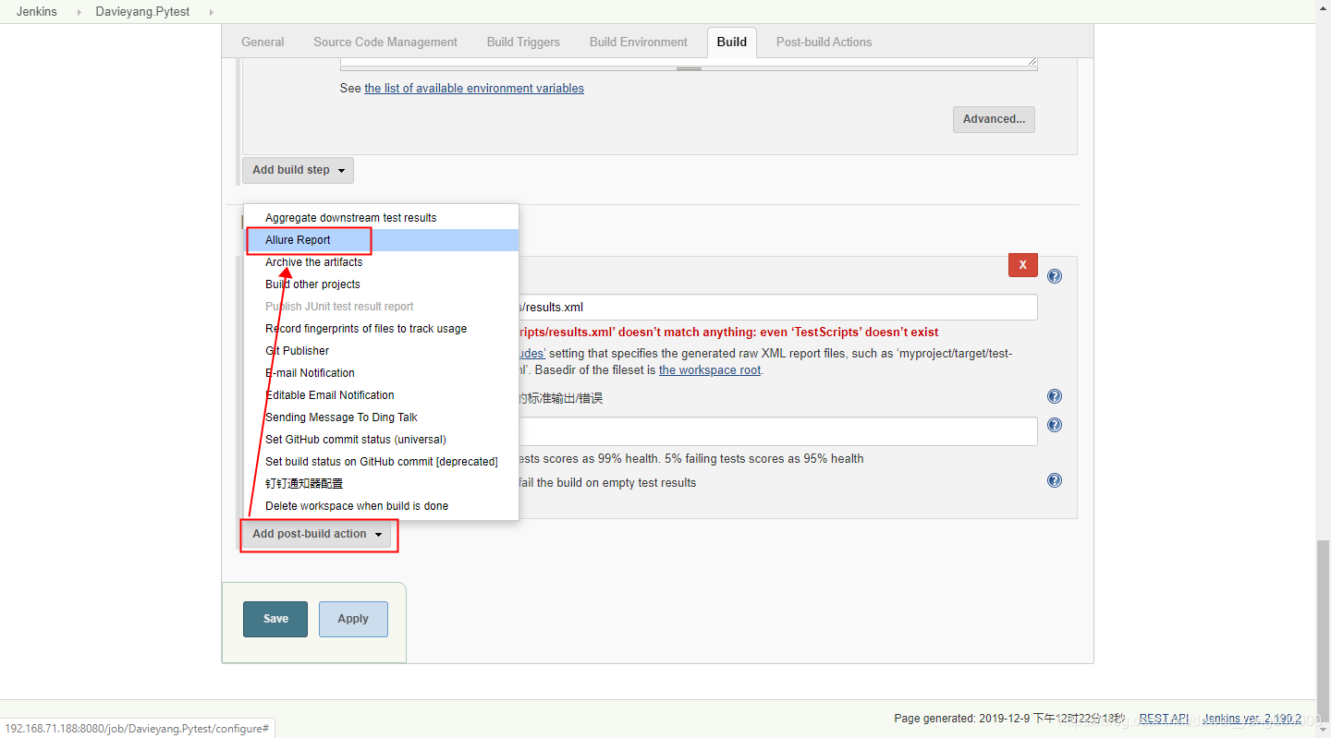Click the Save button

click(x=275, y=619)
